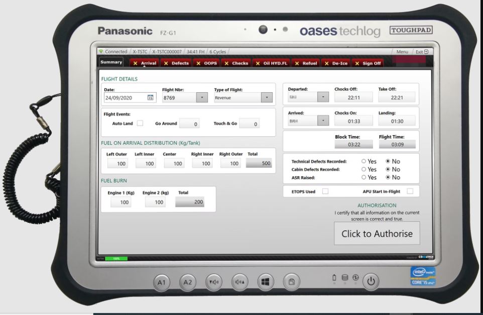Viewport: 483px width, 315px height.
Task: Click the green 100% progress bar
Action: point(116,258)
